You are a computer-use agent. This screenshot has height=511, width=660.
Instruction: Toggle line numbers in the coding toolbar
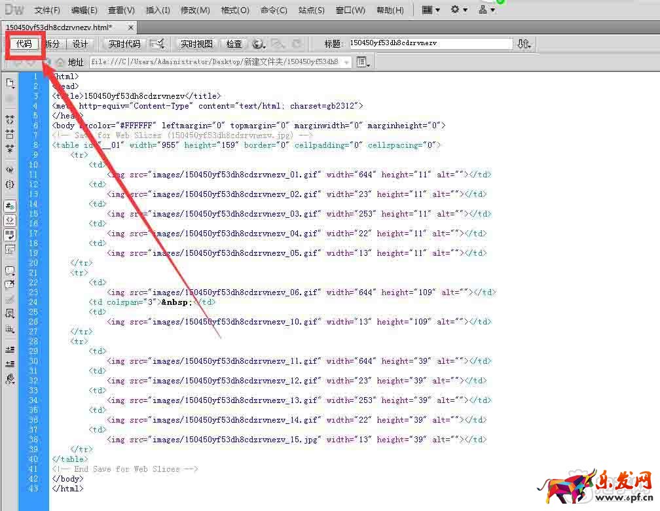coord(10,205)
